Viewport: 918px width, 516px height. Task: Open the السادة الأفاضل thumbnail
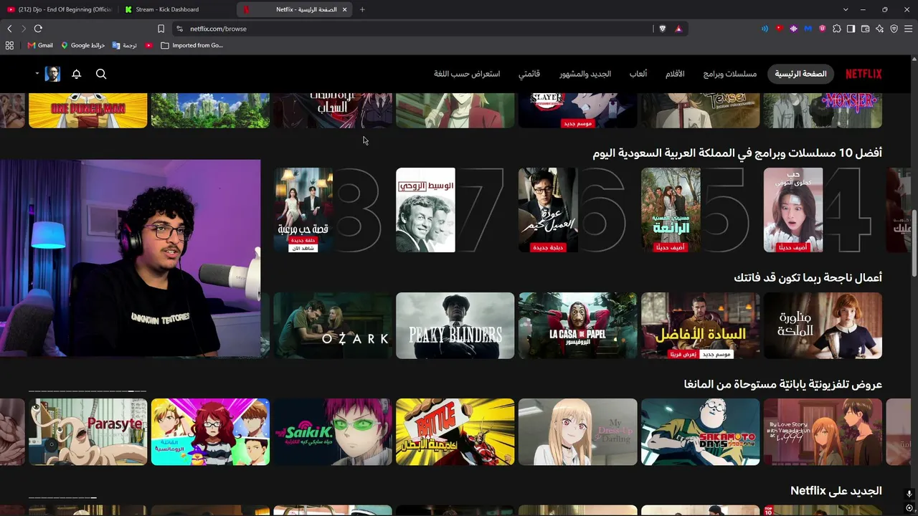coord(700,325)
